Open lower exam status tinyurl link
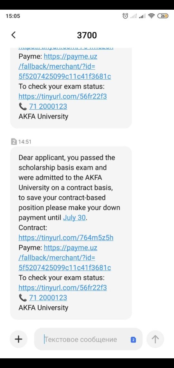174x368 pixels. pos(63,288)
